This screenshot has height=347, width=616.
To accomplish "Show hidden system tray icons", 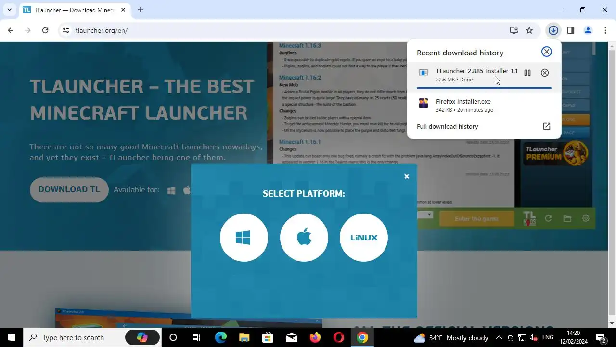I will coord(499,338).
